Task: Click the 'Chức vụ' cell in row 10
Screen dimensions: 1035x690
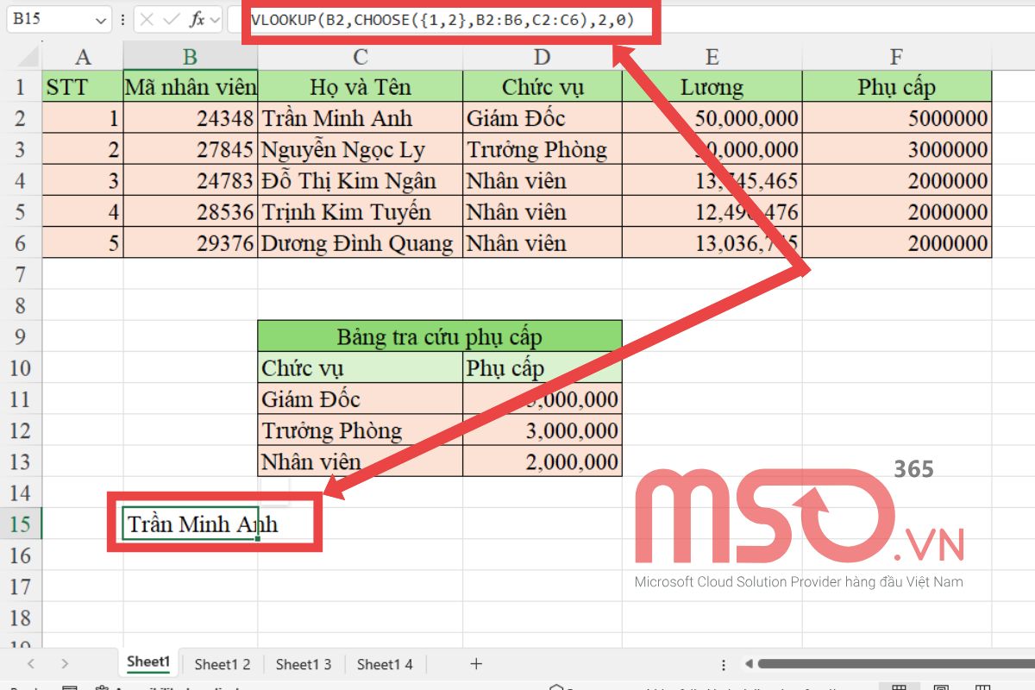Action: click(361, 368)
